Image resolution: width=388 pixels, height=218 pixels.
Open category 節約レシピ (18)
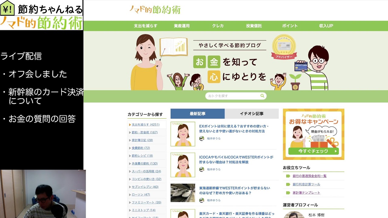(142, 156)
